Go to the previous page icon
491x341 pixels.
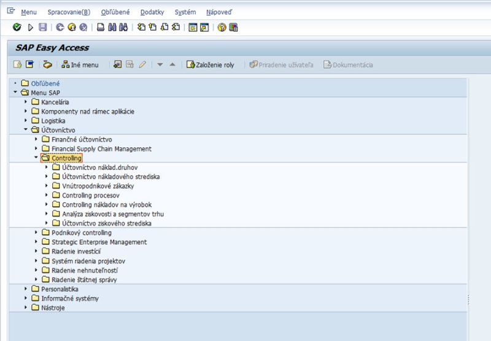(152, 27)
